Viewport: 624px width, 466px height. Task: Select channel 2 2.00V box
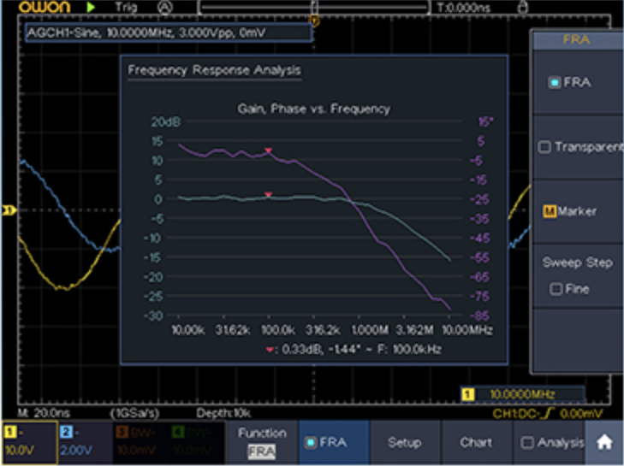(x=85, y=442)
